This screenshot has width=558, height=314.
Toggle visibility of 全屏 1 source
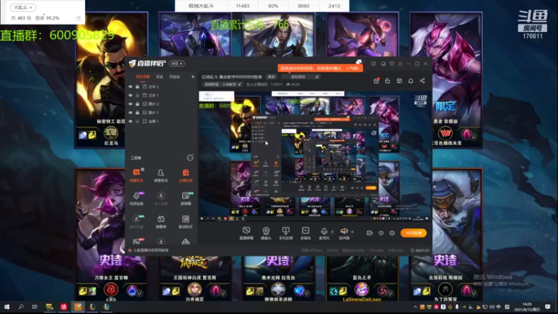click(x=130, y=121)
